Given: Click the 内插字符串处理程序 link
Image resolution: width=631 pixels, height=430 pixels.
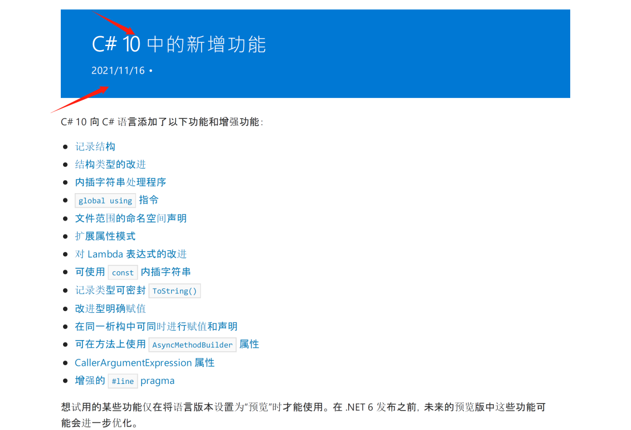Looking at the screenshot, I should point(120,183).
